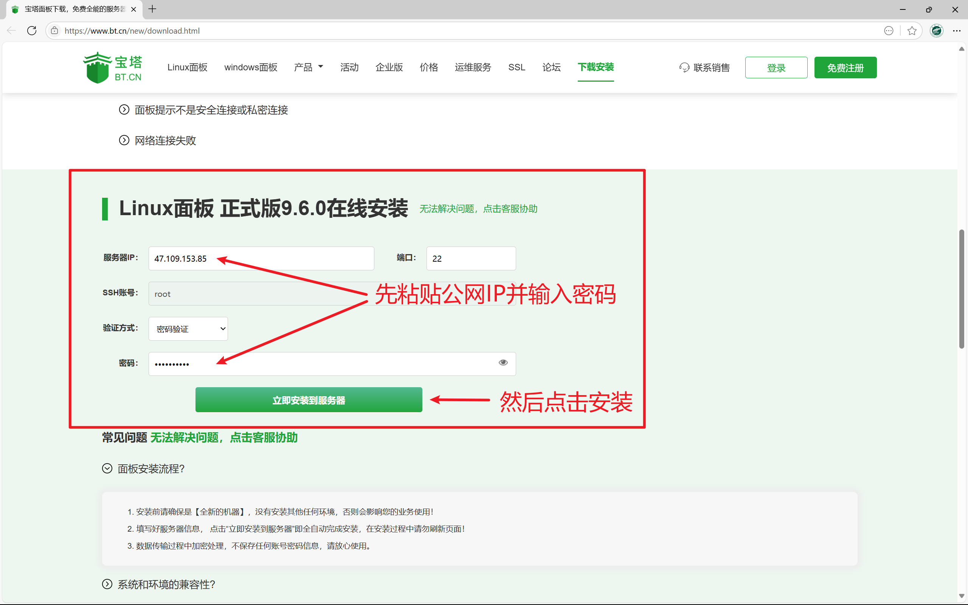Add page to favorites star icon
This screenshot has width=968, height=605.
click(x=912, y=31)
